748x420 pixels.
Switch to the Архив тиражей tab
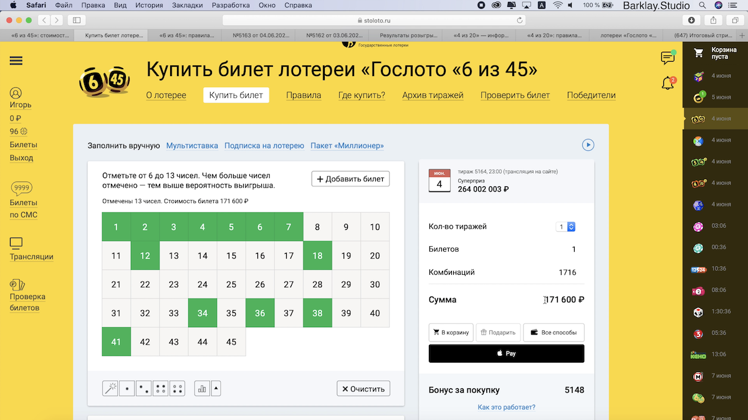pyautogui.click(x=433, y=95)
